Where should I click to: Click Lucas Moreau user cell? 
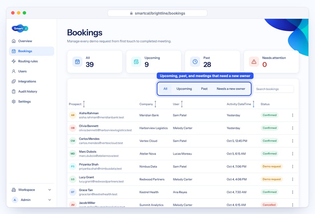(x=182, y=154)
